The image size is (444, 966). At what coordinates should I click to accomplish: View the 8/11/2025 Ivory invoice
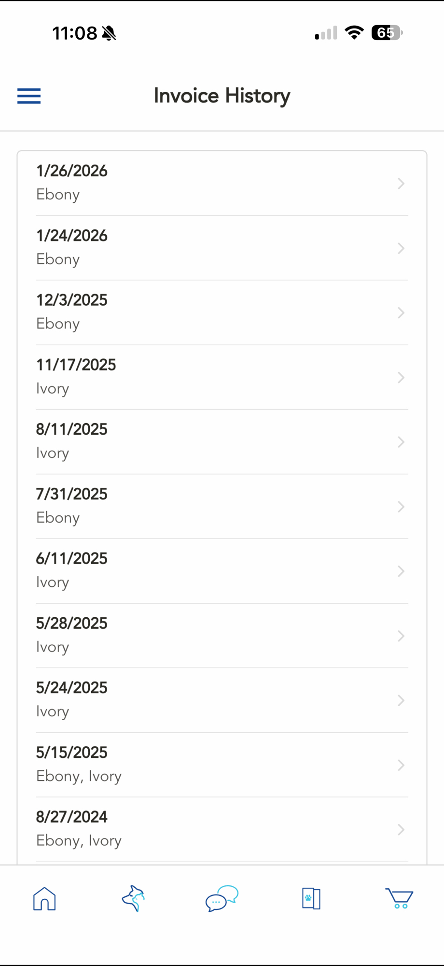pos(222,442)
